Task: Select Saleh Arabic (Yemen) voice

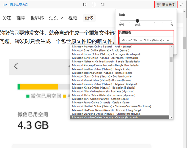Action: pos(120,50)
